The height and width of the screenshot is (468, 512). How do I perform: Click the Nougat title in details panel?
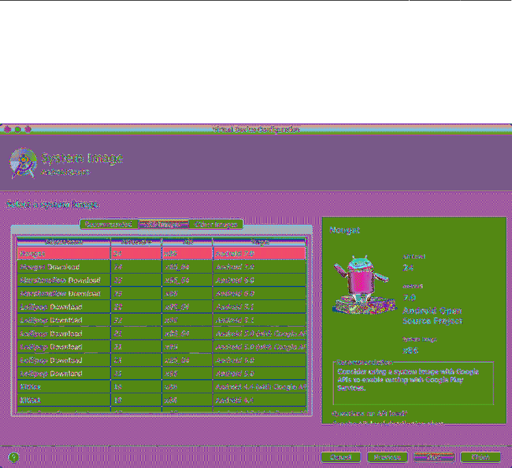345,230
